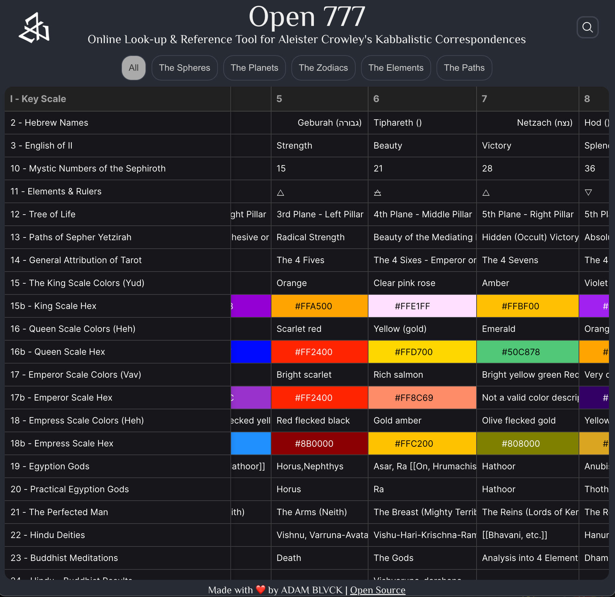Viewport: 615px width, 597px height.
Task: Click the barred triangle symbol in column 6
Action: [x=377, y=192]
